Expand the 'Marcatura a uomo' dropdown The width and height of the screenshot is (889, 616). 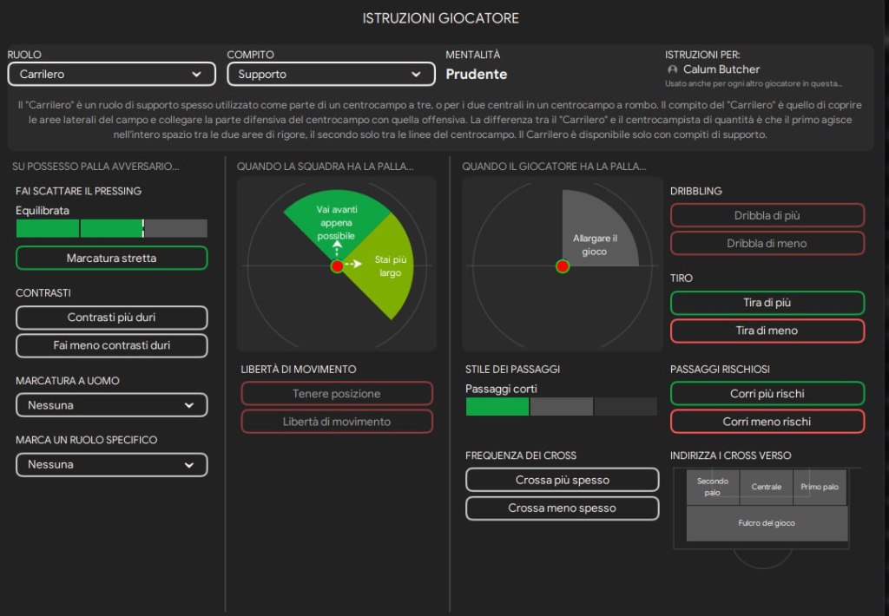pyautogui.click(x=111, y=405)
